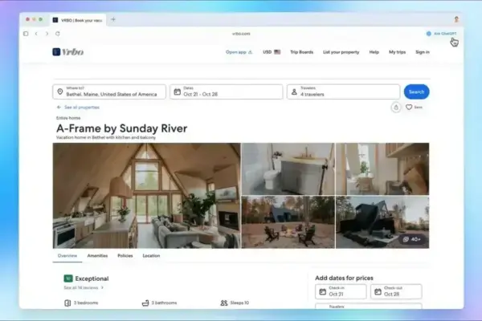This screenshot has height=321, width=482.
Task: Click the Sleeps 10 text
Action: coord(239,303)
